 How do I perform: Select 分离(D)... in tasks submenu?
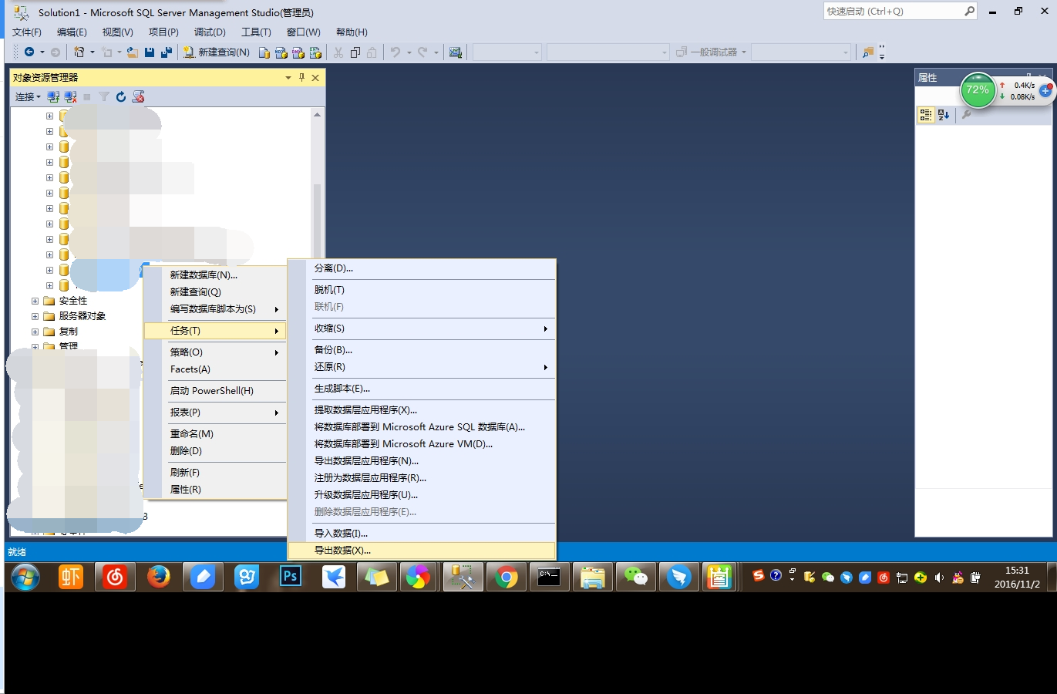point(421,268)
